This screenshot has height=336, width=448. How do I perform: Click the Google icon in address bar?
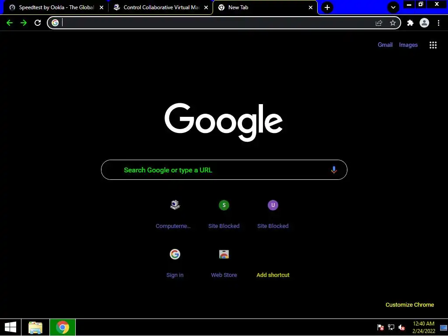coord(55,23)
